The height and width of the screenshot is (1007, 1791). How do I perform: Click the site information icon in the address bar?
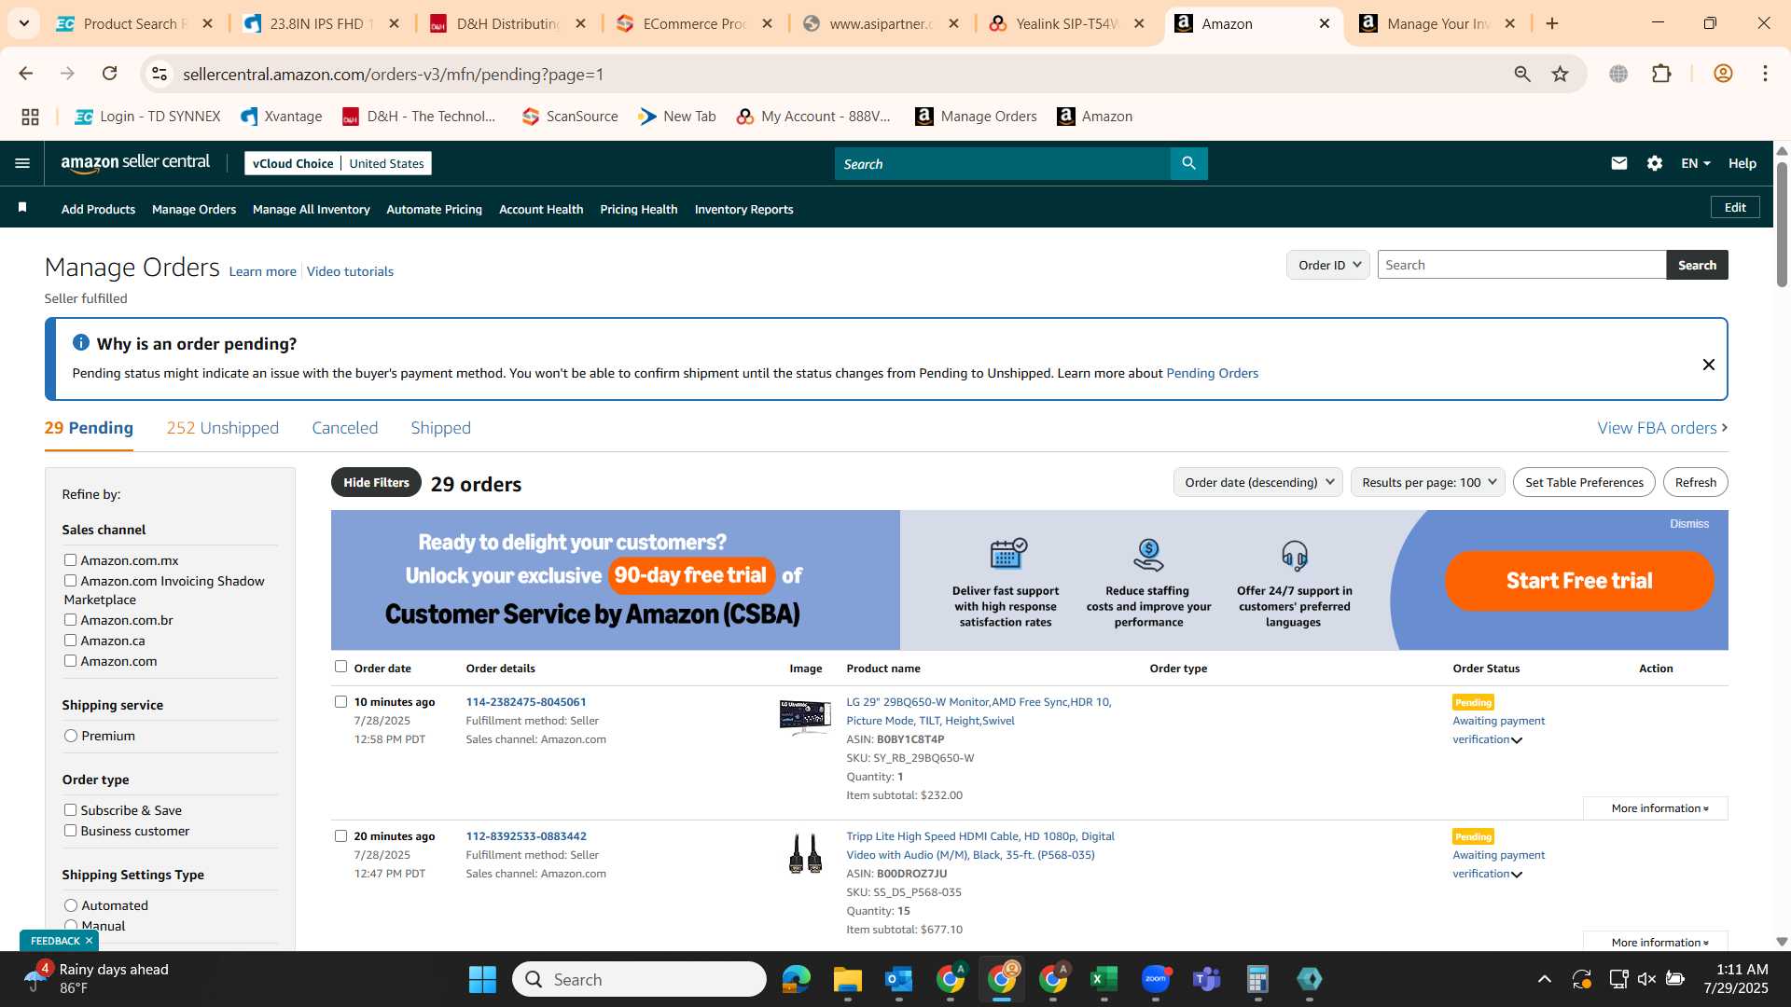coord(160,74)
